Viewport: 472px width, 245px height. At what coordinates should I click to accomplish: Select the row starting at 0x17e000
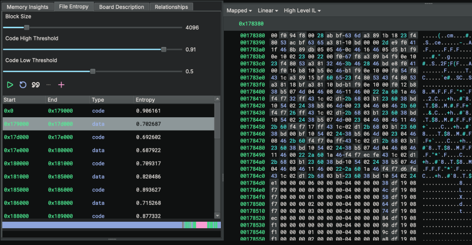108,150
